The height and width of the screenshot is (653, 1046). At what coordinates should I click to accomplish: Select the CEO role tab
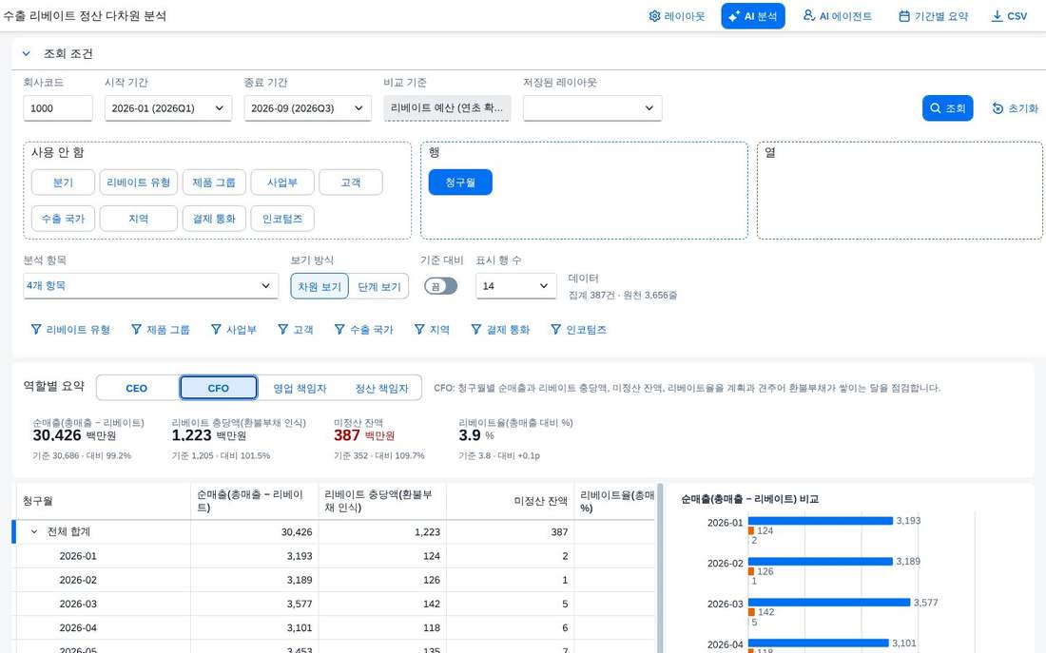click(x=137, y=388)
